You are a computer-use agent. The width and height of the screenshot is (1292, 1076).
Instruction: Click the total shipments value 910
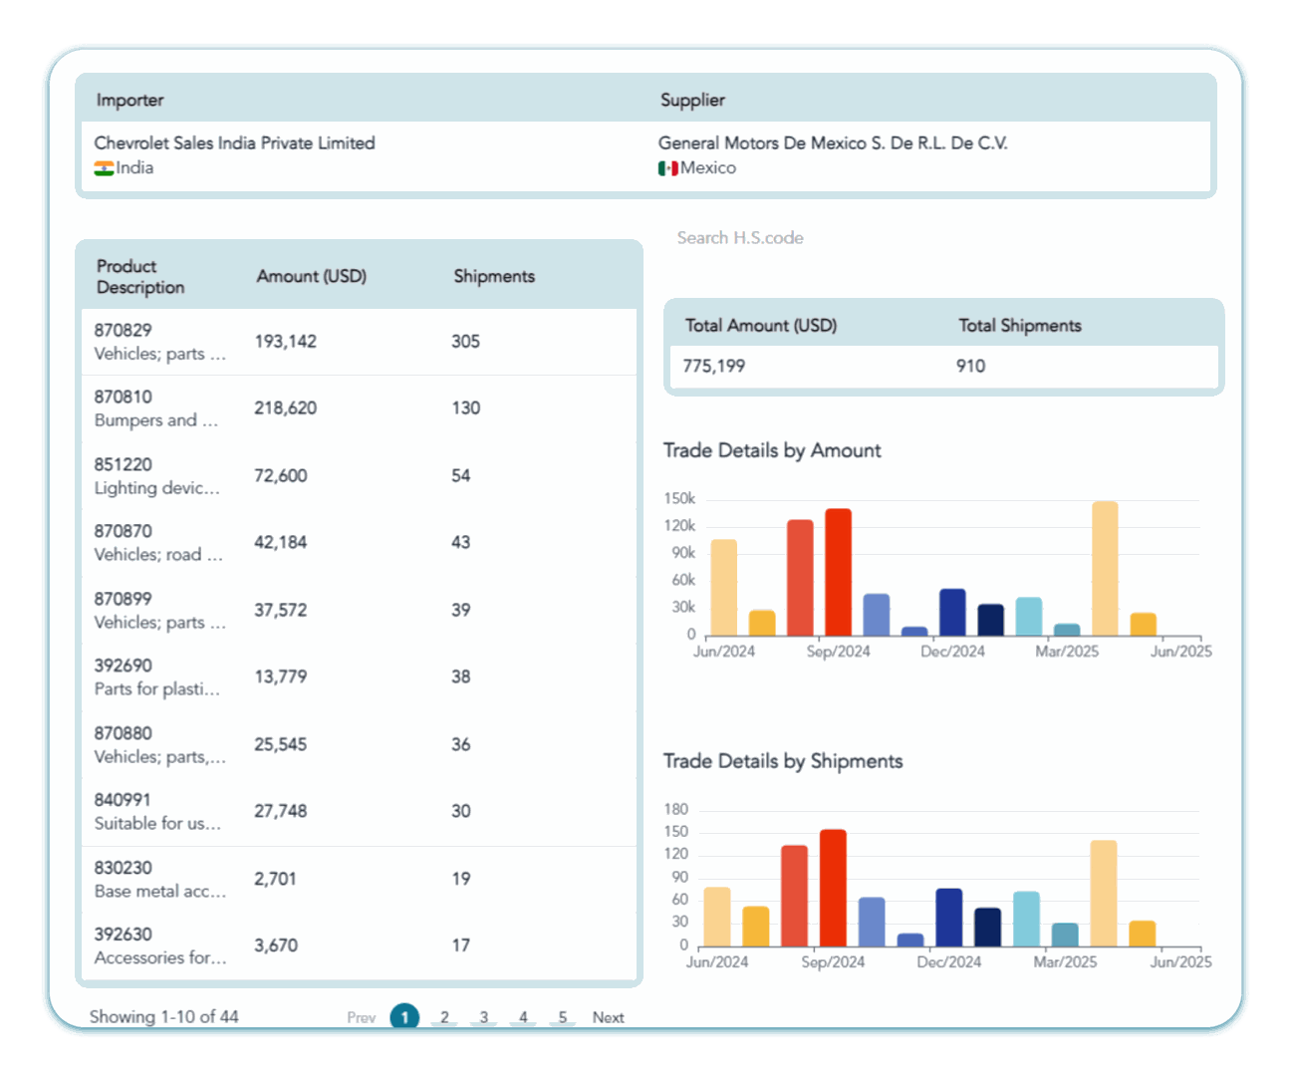[x=970, y=367]
